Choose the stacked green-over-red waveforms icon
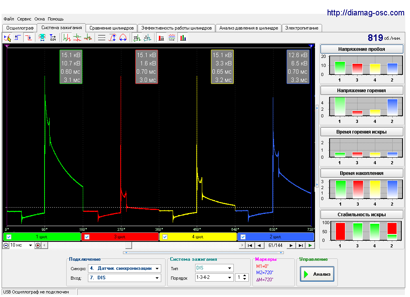 pyautogui.click(x=77, y=38)
